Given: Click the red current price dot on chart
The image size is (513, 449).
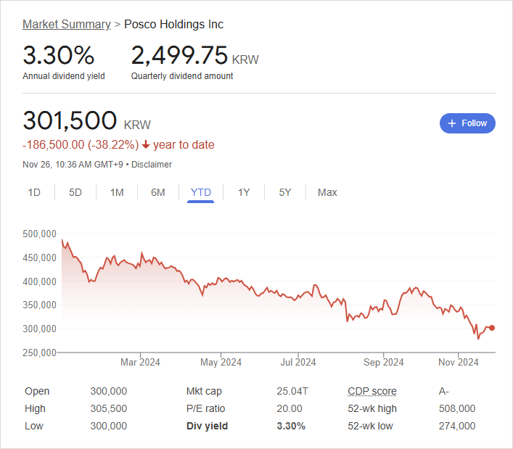Looking at the screenshot, I should (x=492, y=328).
